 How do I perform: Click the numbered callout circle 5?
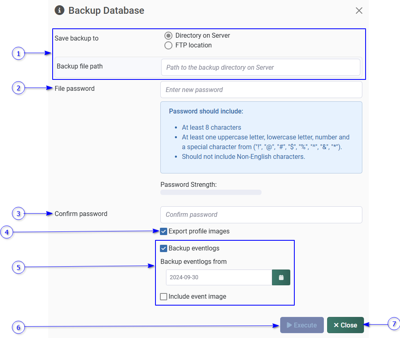tap(18, 267)
